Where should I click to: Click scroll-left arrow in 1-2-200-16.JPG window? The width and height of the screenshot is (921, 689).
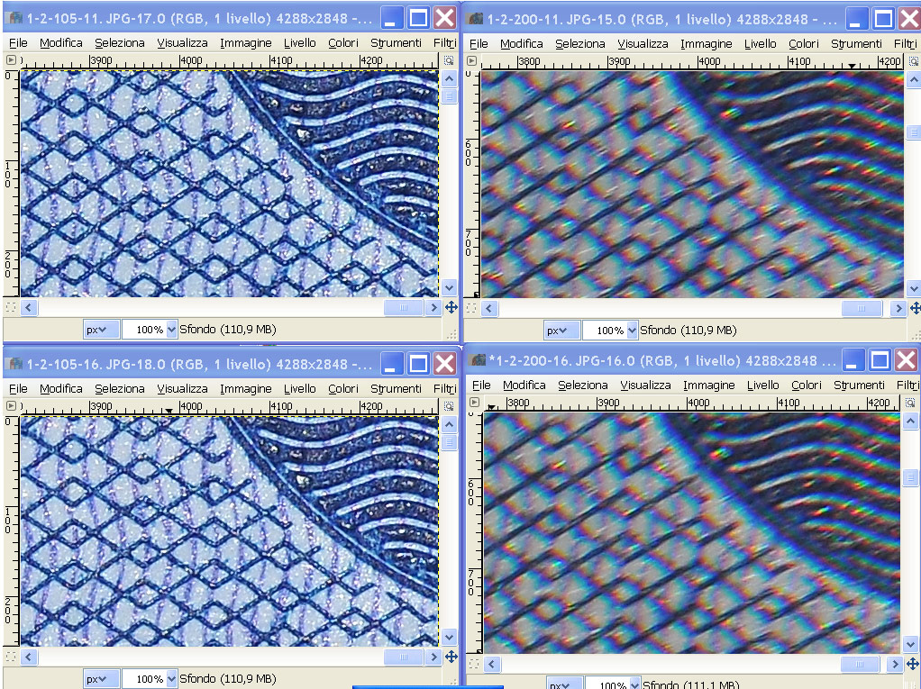click(x=492, y=664)
